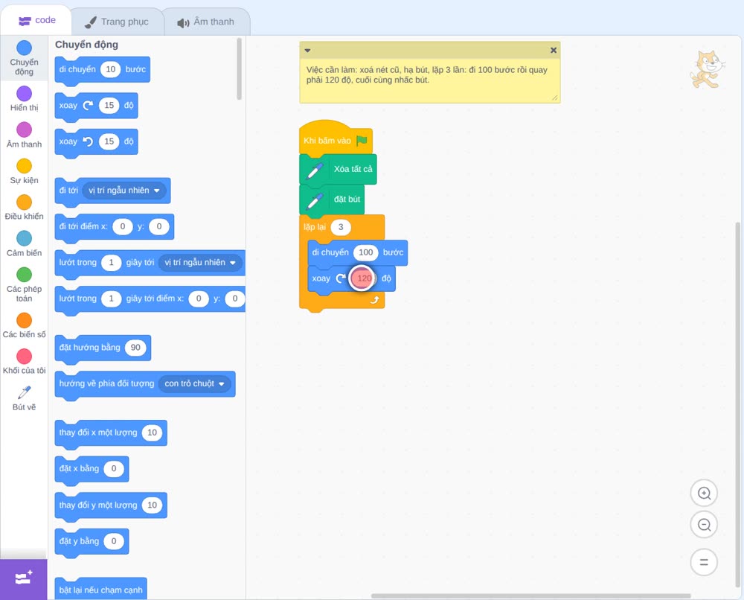Edit the 120 degrees field in the script

(364, 278)
